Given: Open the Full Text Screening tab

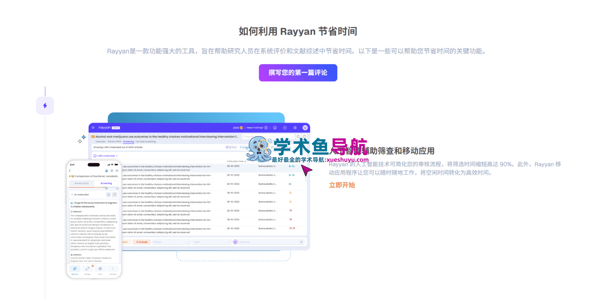Looking at the screenshot, I should pyautogui.click(x=146, y=142).
